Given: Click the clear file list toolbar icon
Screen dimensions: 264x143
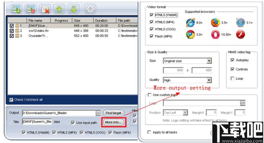Looking at the screenshot, I should (45, 9).
